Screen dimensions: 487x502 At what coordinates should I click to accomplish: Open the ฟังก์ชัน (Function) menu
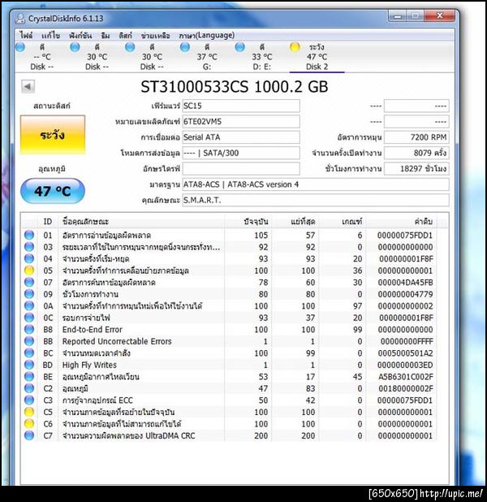click(80, 35)
